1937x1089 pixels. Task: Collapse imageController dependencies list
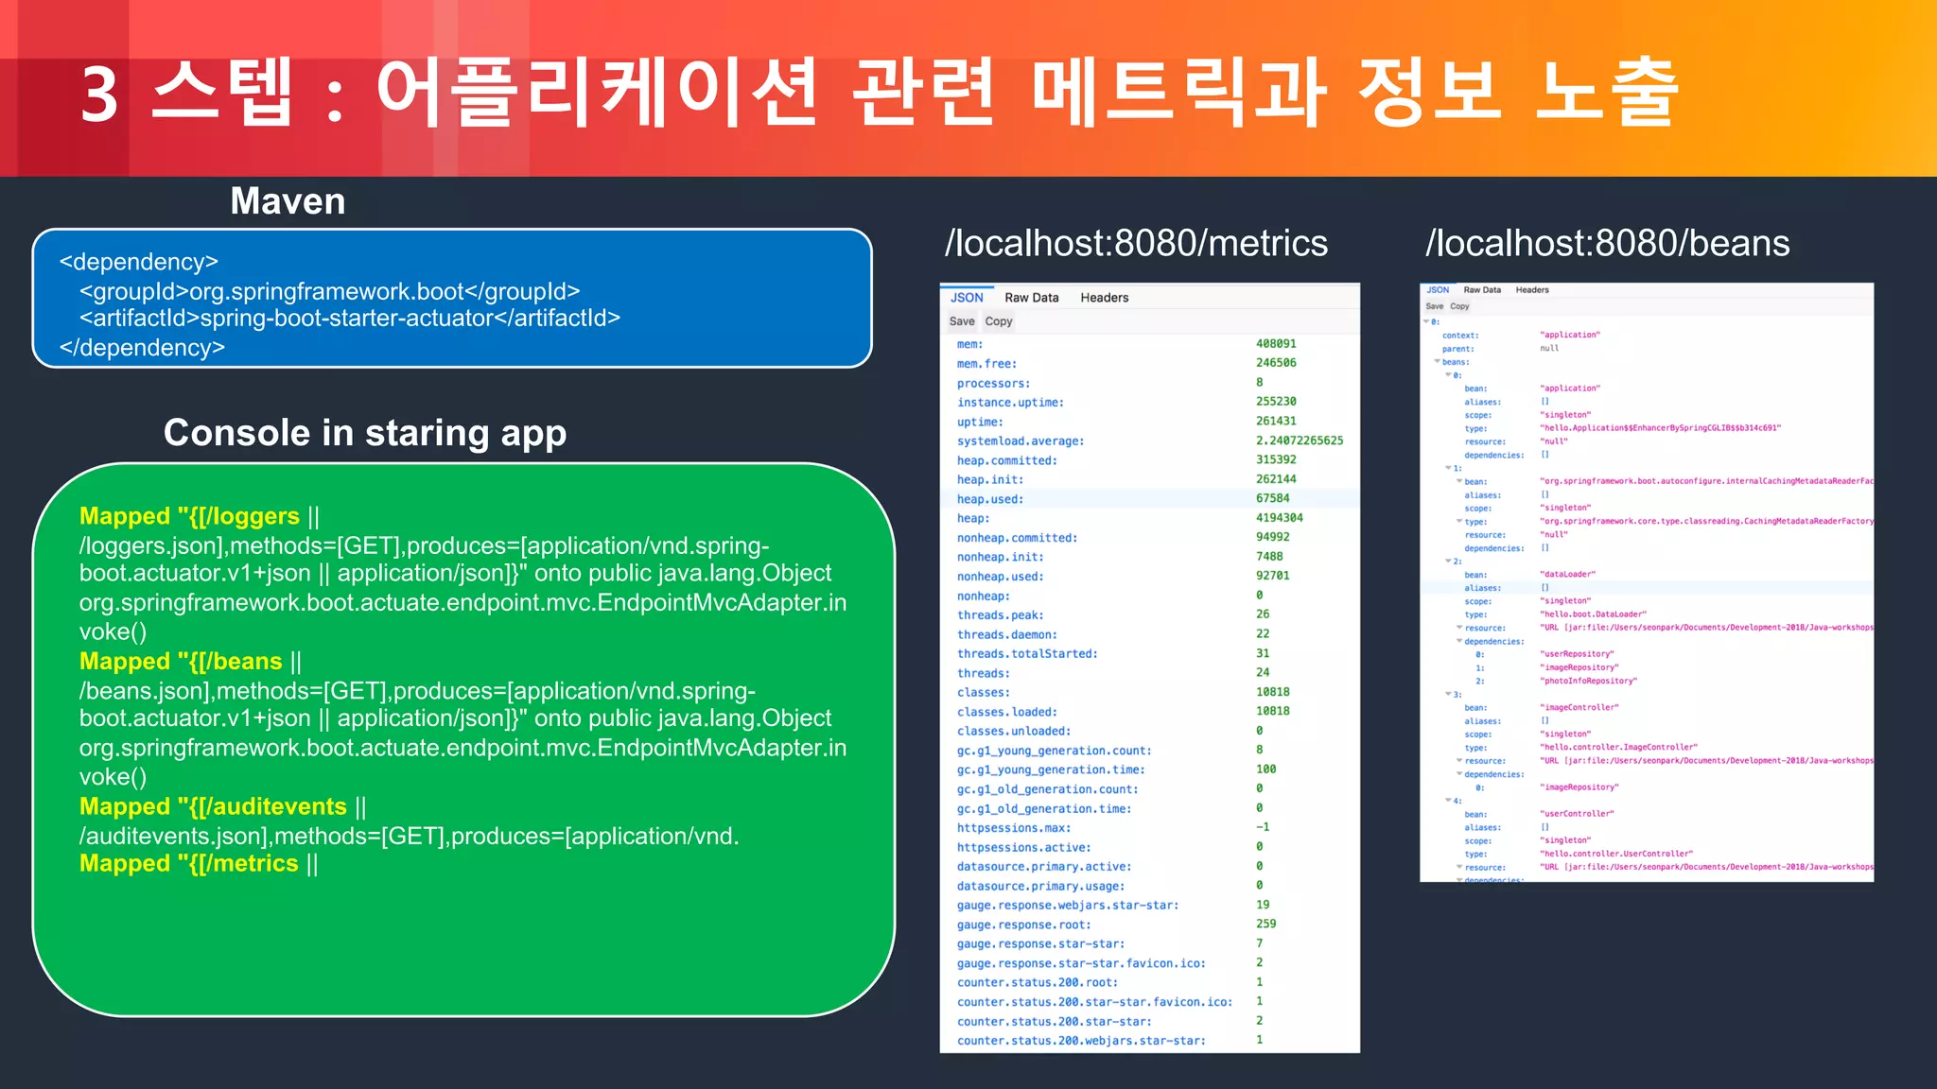1459,774
